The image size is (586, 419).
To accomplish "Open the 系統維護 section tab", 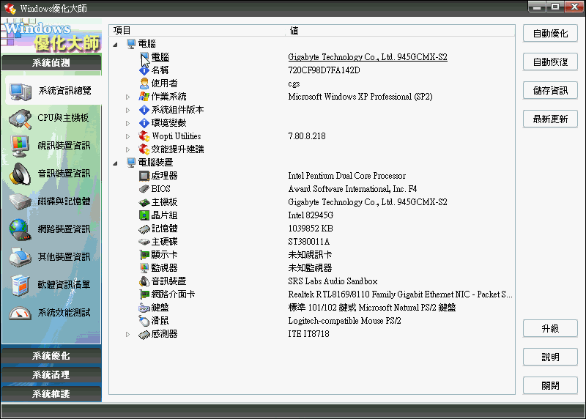I will point(51,394).
